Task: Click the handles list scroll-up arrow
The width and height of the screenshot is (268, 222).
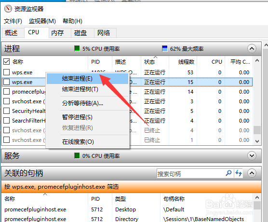Action: [x=257, y=198]
